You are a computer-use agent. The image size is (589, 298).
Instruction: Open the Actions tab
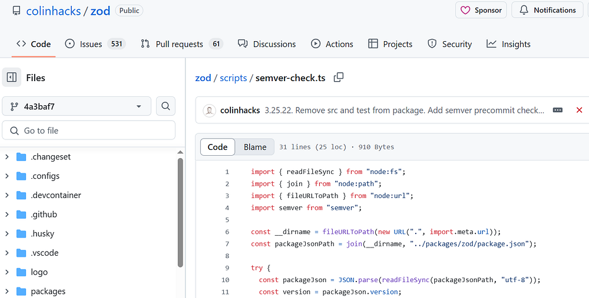tap(332, 44)
